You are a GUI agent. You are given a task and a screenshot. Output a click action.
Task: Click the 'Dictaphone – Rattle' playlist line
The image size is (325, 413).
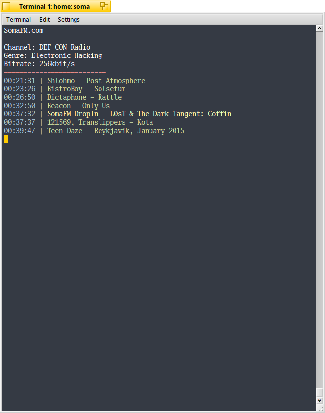(x=83, y=97)
